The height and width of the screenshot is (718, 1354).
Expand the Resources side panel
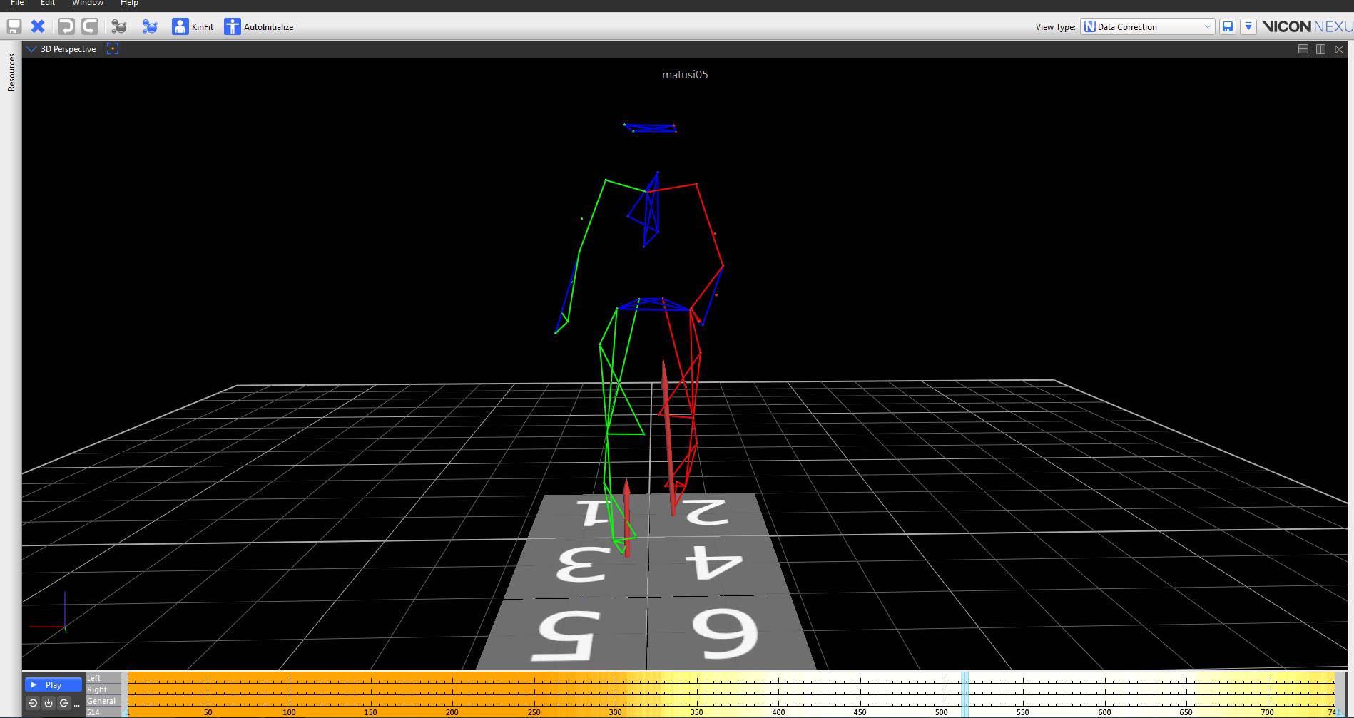pyautogui.click(x=11, y=72)
